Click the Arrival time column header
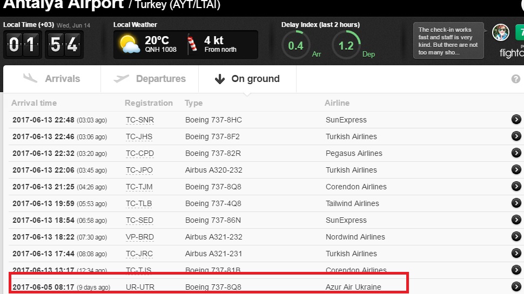This screenshot has width=524, height=294. 34,103
